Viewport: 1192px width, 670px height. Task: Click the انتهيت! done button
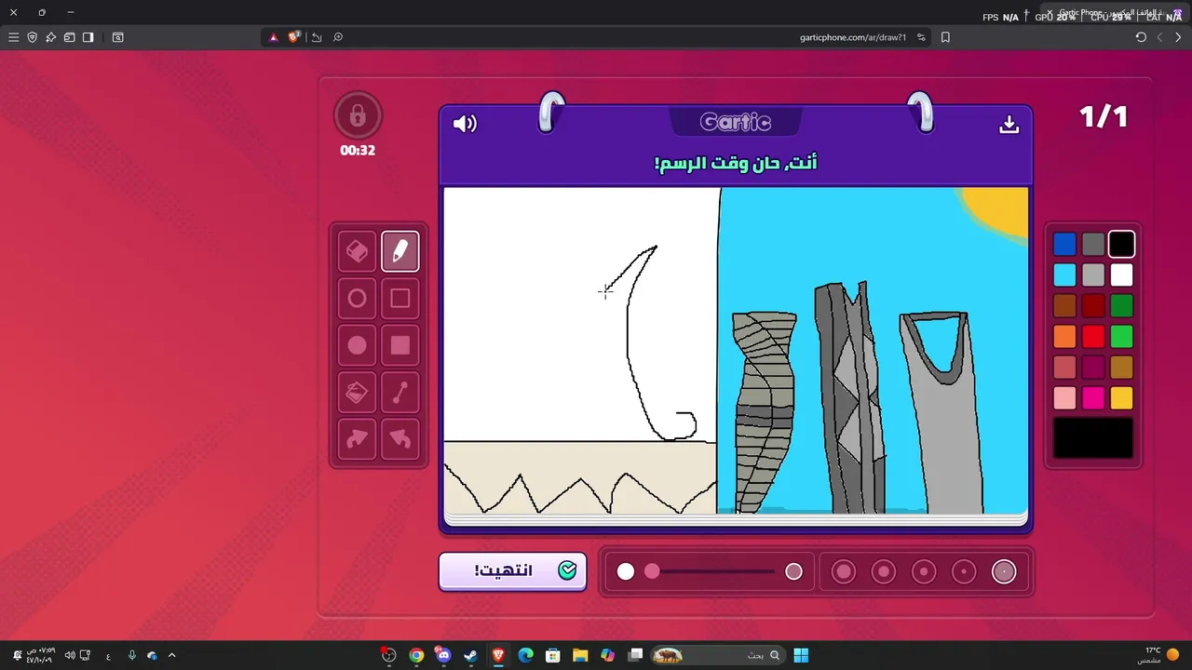tap(513, 570)
